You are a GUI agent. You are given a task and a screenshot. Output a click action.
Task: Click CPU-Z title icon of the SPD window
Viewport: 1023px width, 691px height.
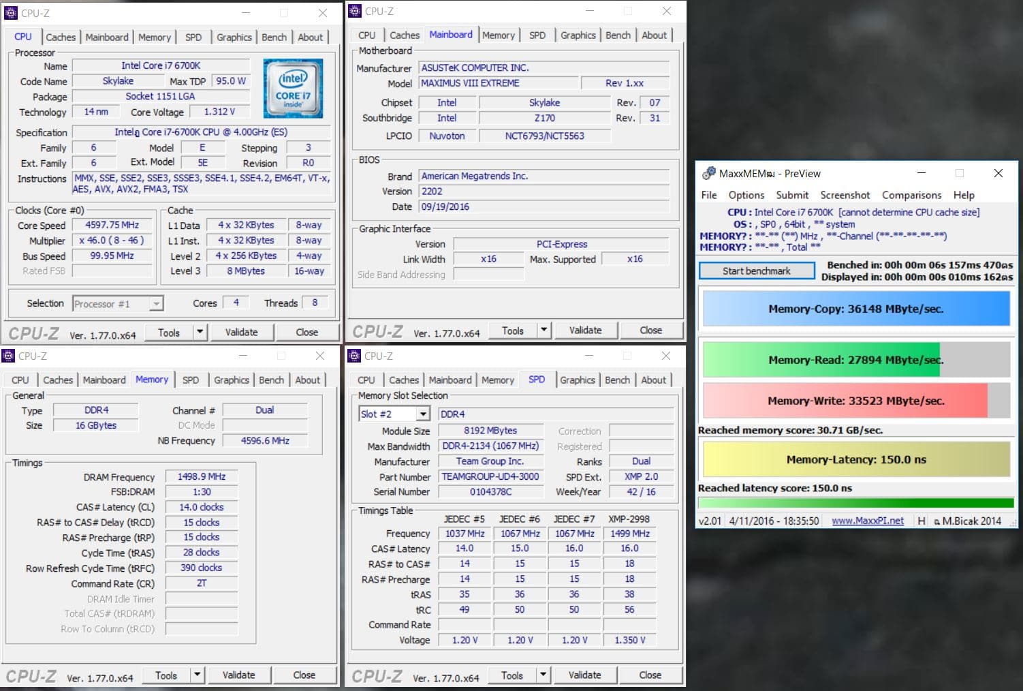pyautogui.click(x=354, y=356)
